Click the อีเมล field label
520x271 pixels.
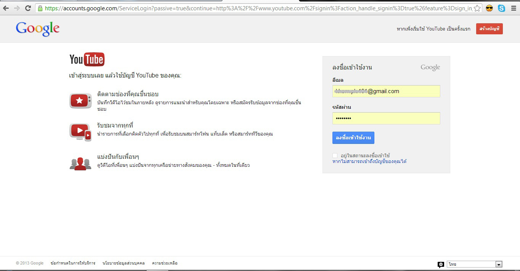(338, 80)
